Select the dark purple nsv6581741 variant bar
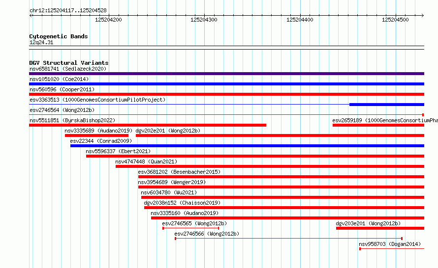The height and width of the screenshot is (268, 438). click(x=226, y=74)
